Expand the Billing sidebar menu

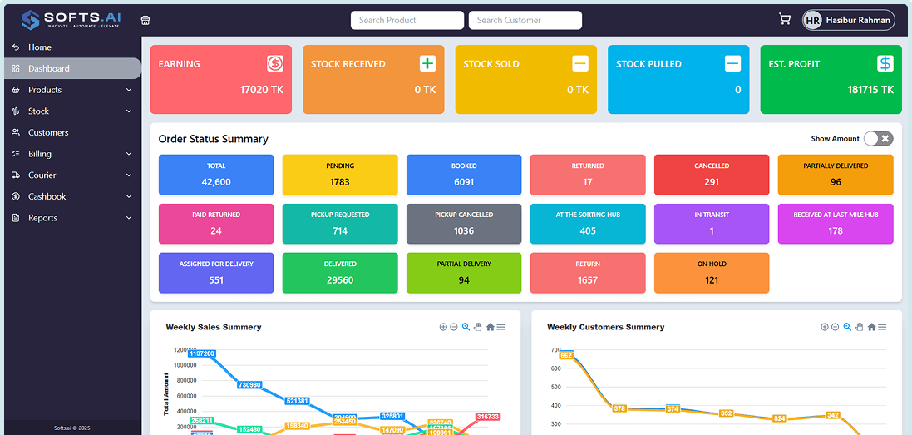[71, 154]
